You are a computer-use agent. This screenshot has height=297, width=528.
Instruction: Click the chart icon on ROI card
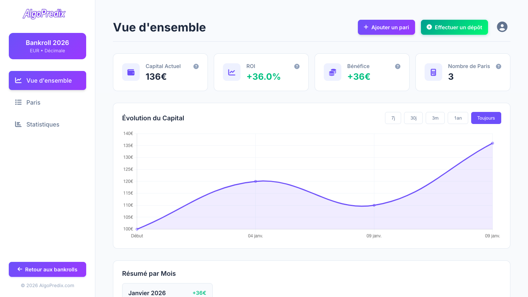[232, 72]
